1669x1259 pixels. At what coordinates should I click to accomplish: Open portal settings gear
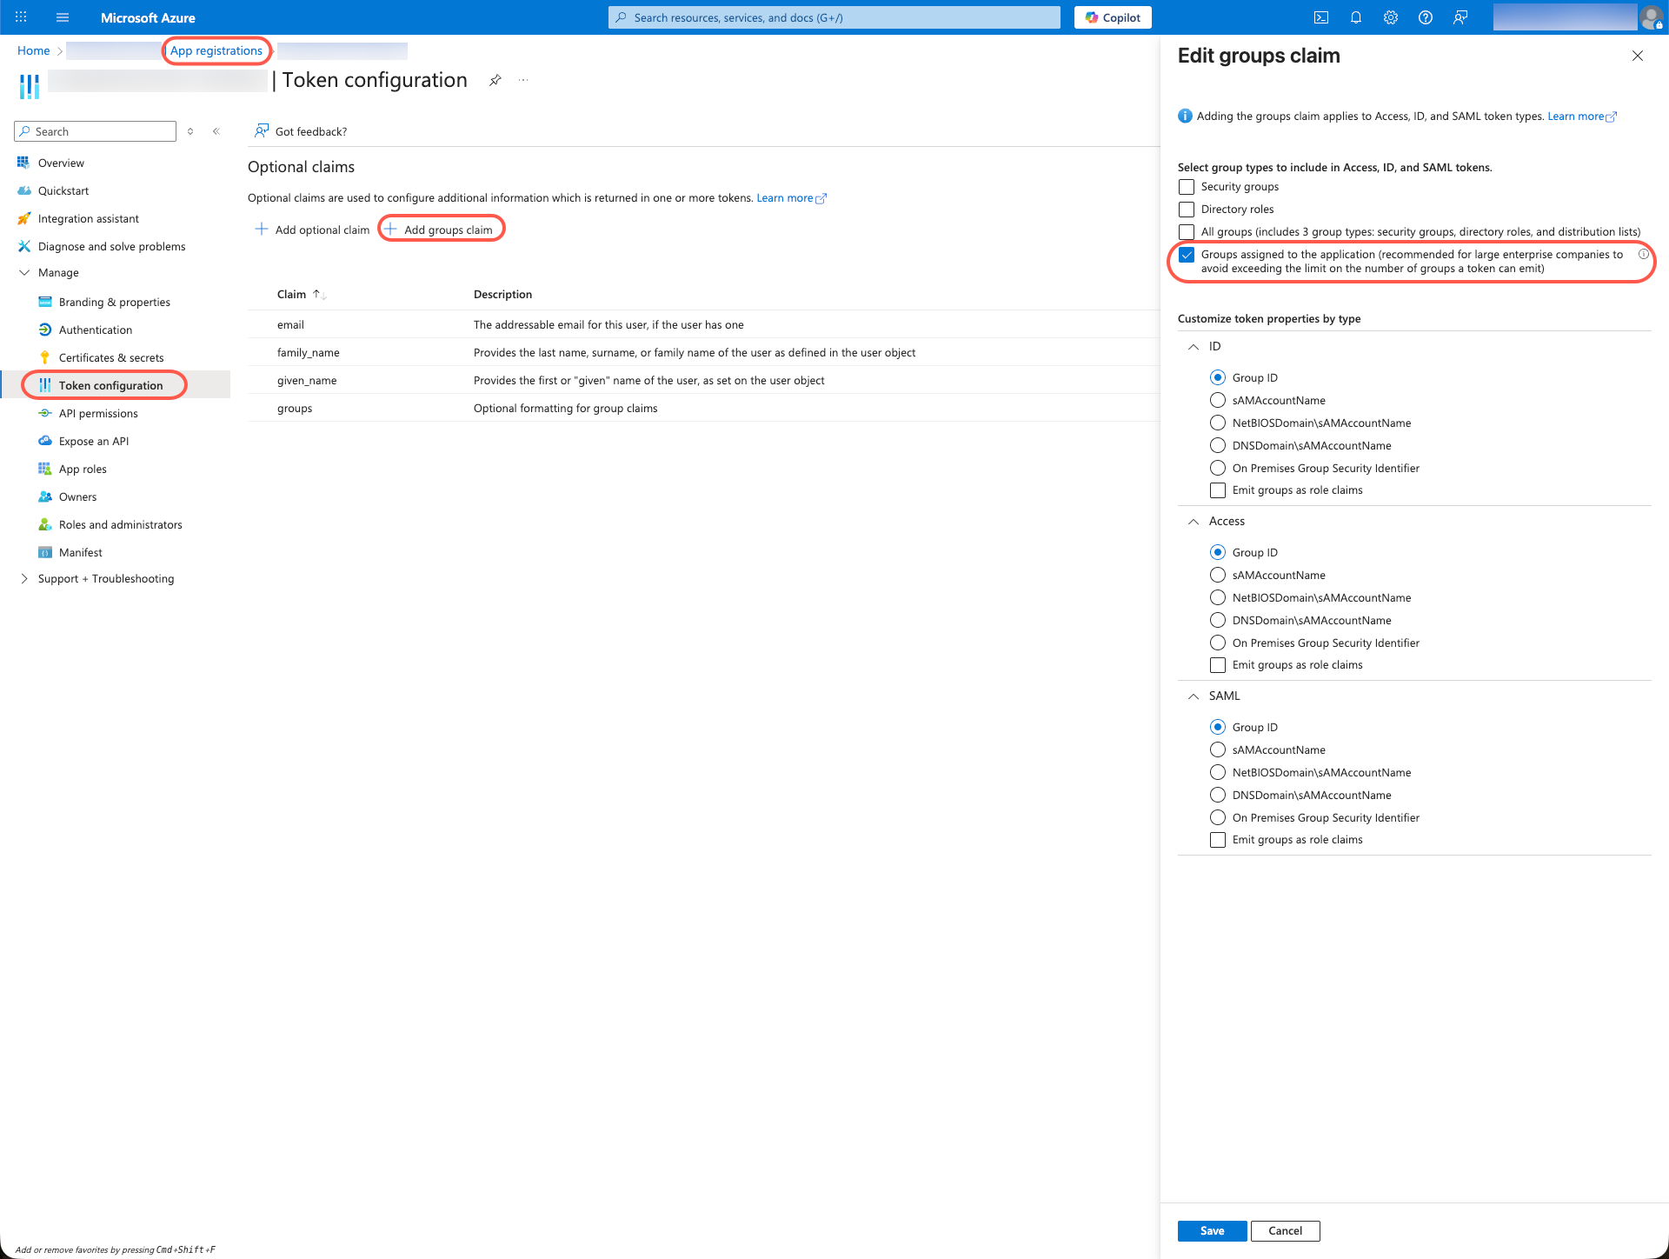pos(1390,17)
